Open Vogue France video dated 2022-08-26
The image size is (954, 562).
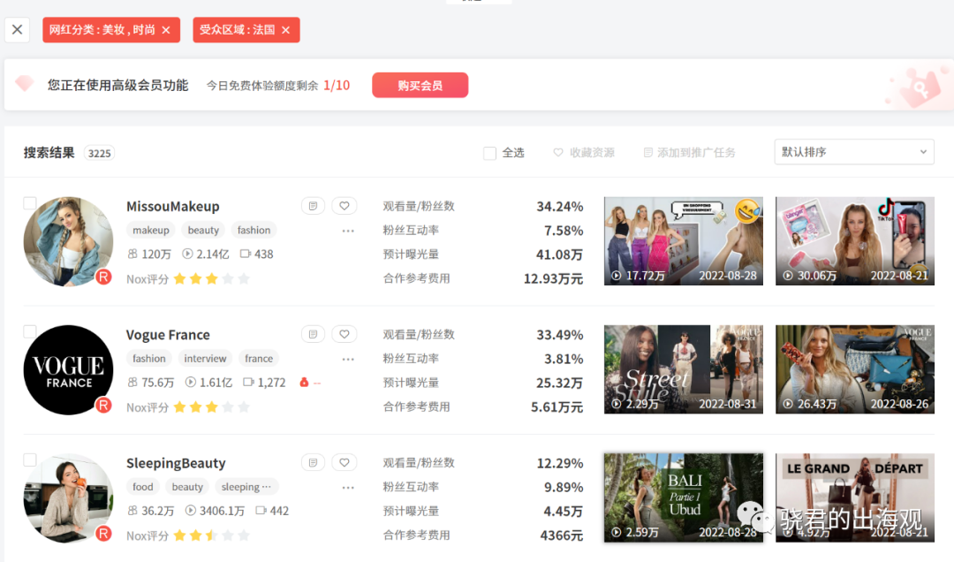[x=855, y=369]
